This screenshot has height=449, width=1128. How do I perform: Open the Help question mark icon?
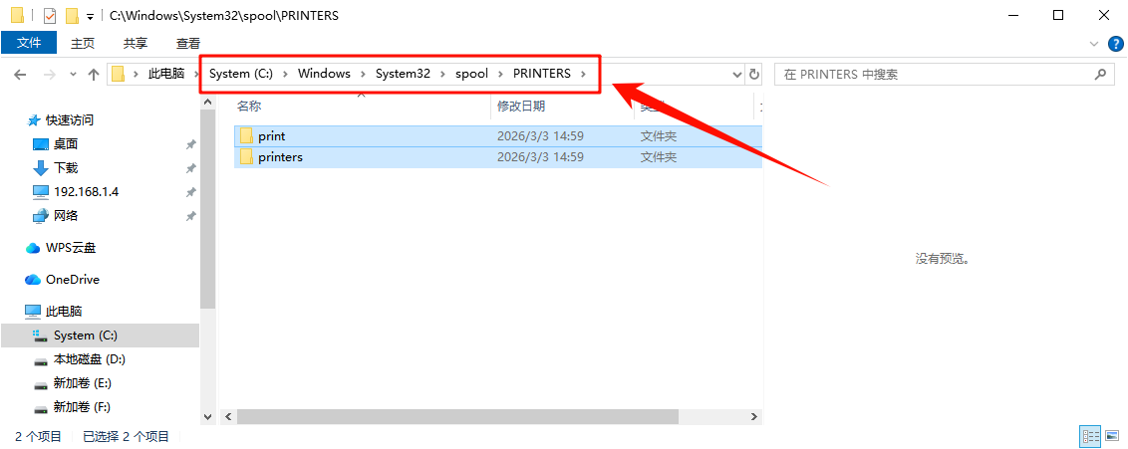click(x=1115, y=44)
